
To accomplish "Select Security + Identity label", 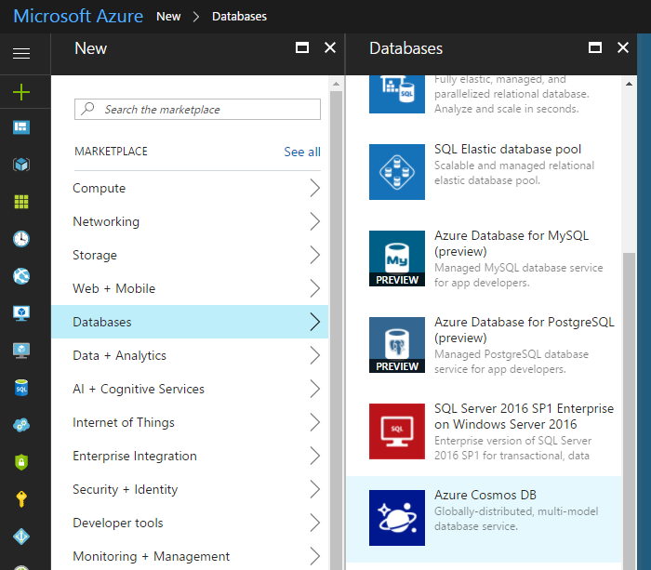I will [x=125, y=489].
